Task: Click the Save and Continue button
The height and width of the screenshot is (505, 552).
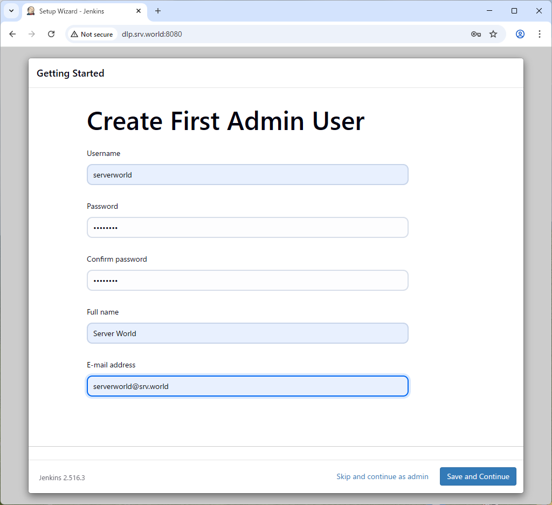Action: pyautogui.click(x=478, y=476)
